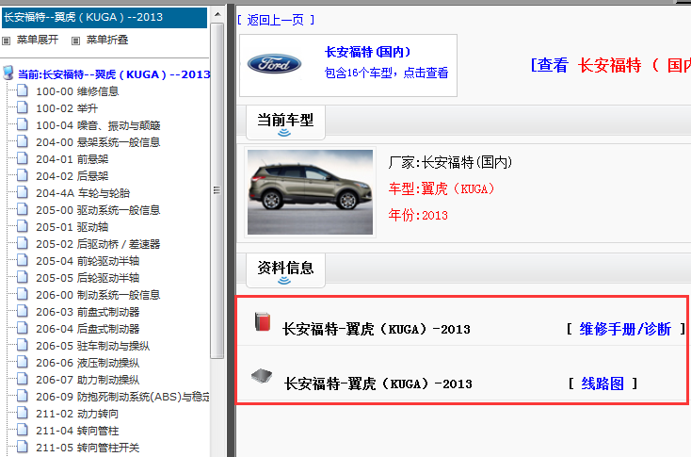
Task: Select the 当前车型 tab
Action: pyautogui.click(x=285, y=122)
